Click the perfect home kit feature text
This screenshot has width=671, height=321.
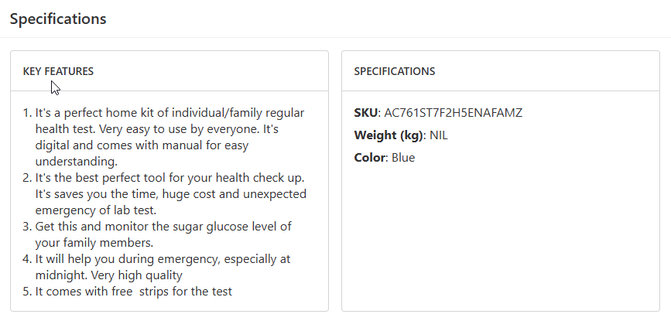pyautogui.click(x=170, y=113)
